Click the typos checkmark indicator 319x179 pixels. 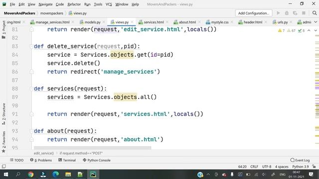click(301, 30)
